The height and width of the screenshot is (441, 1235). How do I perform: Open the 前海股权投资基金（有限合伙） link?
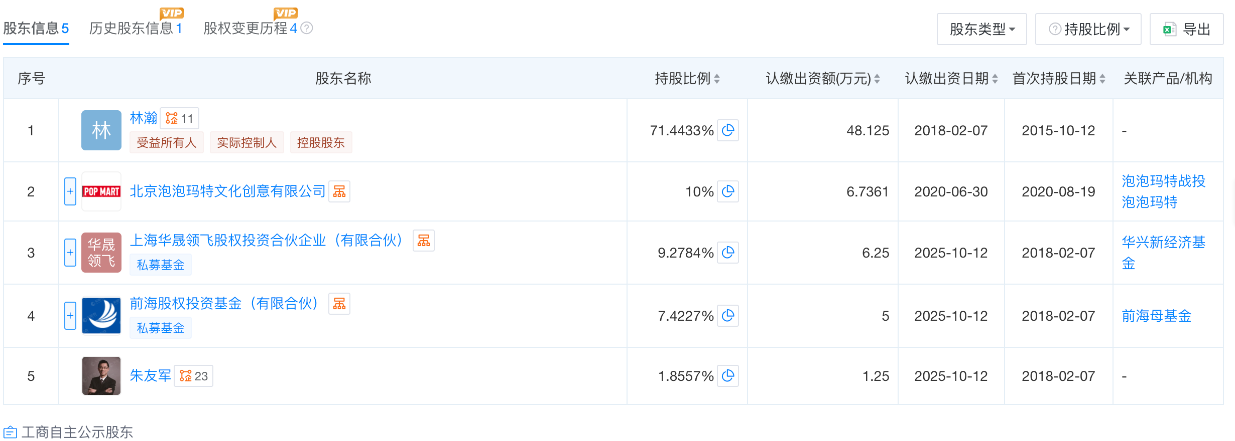(224, 304)
